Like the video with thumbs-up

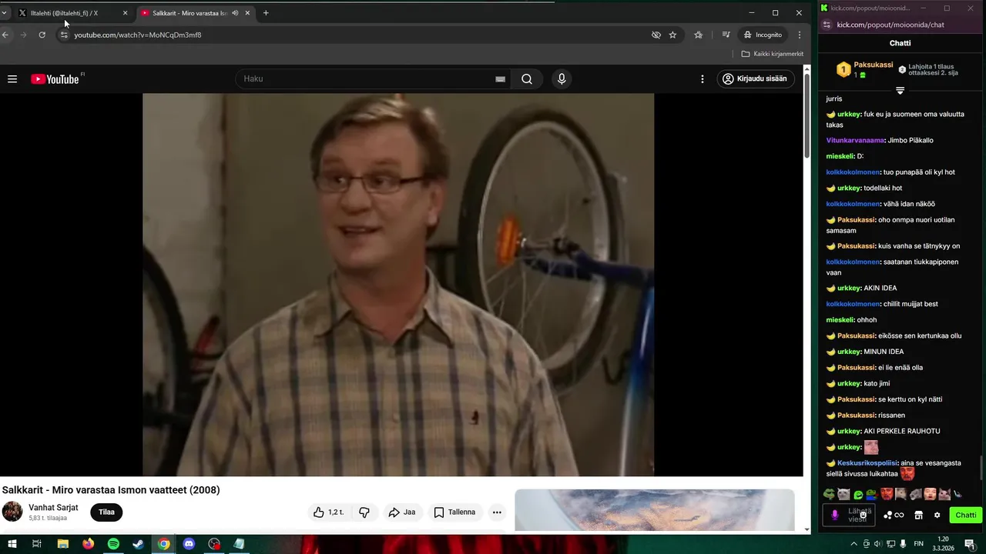329,512
